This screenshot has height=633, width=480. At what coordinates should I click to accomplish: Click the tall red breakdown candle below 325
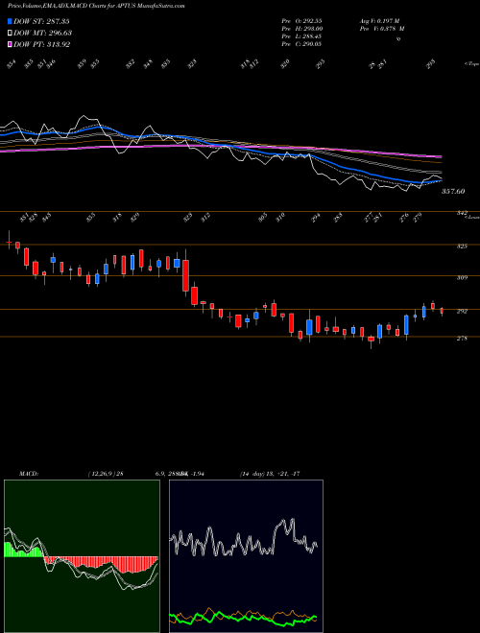click(185, 275)
